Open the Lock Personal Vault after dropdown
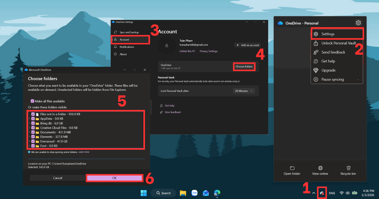Screen dimensions: 379x199 pyautogui.click(x=243, y=91)
